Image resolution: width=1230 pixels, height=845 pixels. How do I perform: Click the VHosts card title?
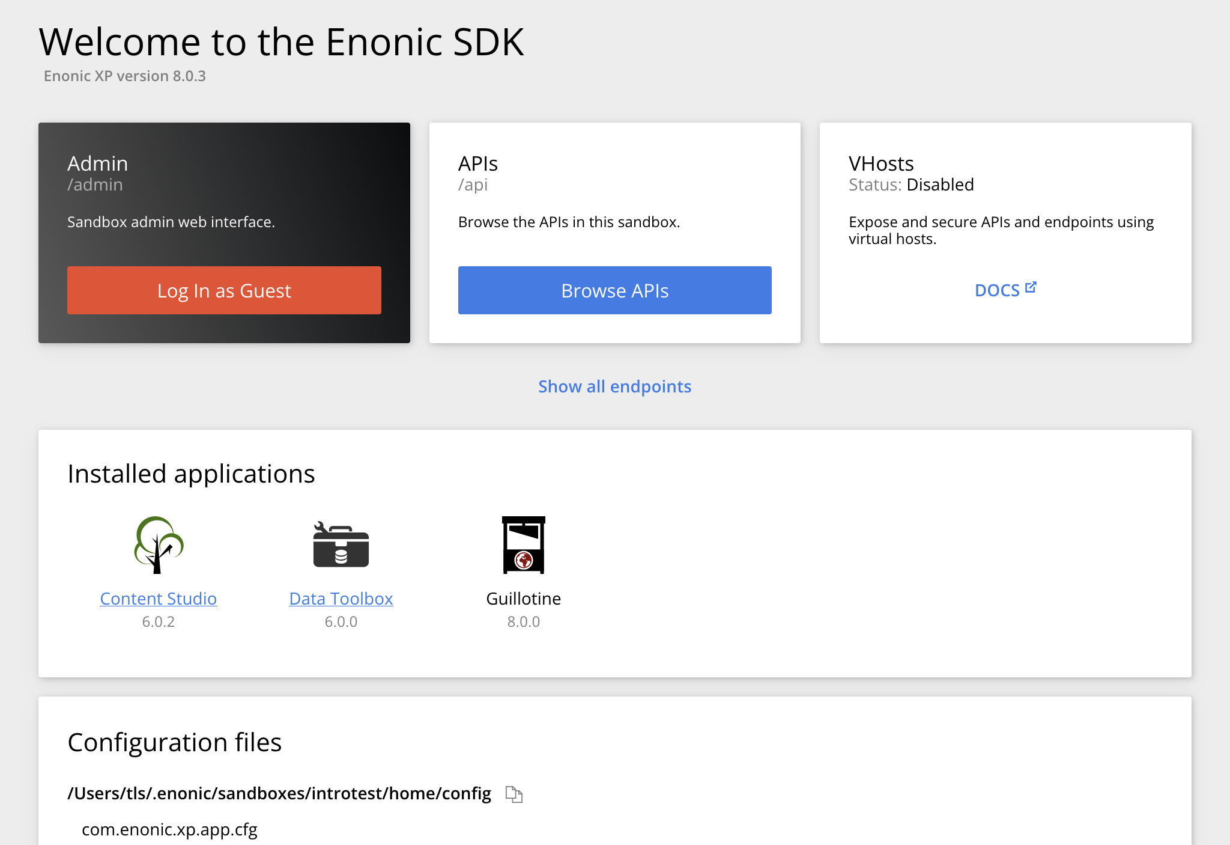coord(881,163)
